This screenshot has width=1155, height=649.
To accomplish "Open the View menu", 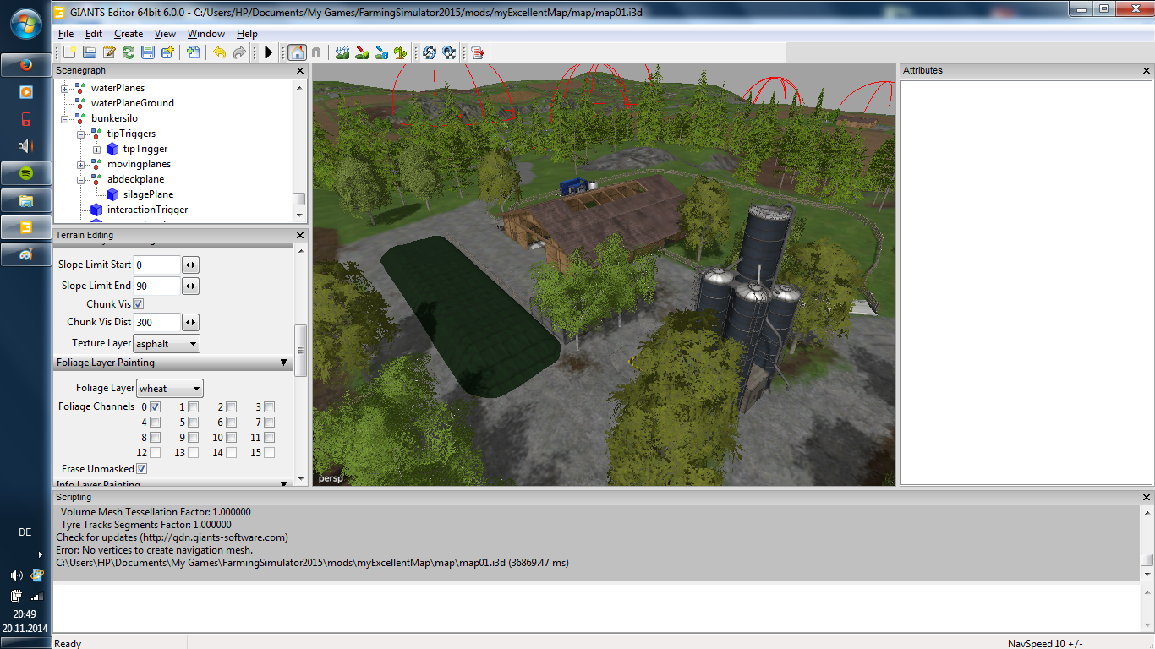I will 165,34.
